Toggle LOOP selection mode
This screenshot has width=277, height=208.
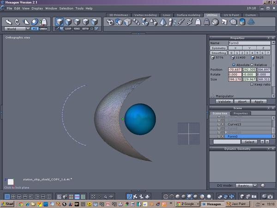click(x=68, y=29)
